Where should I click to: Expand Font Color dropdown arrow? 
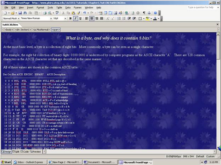(x=158, y=19)
